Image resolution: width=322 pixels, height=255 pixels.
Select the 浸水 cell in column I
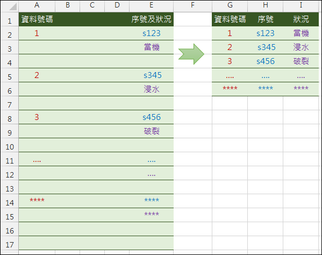pyautogui.click(x=301, y=47)
